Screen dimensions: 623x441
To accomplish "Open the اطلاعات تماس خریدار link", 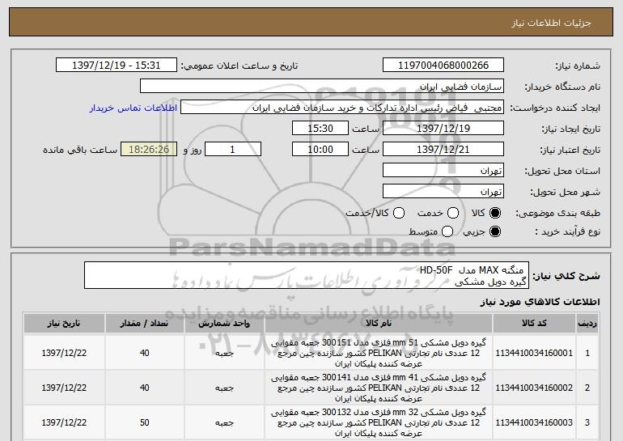I will click(133, 108).
